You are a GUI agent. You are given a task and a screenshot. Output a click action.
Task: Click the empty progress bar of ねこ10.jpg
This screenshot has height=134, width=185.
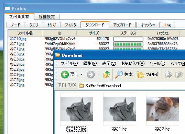128,39
